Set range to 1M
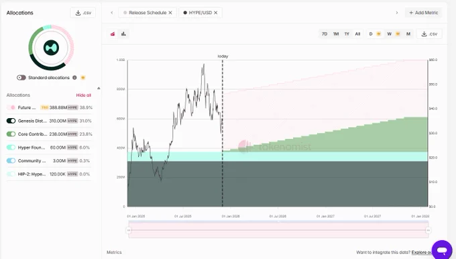 (x=336, y=34)
